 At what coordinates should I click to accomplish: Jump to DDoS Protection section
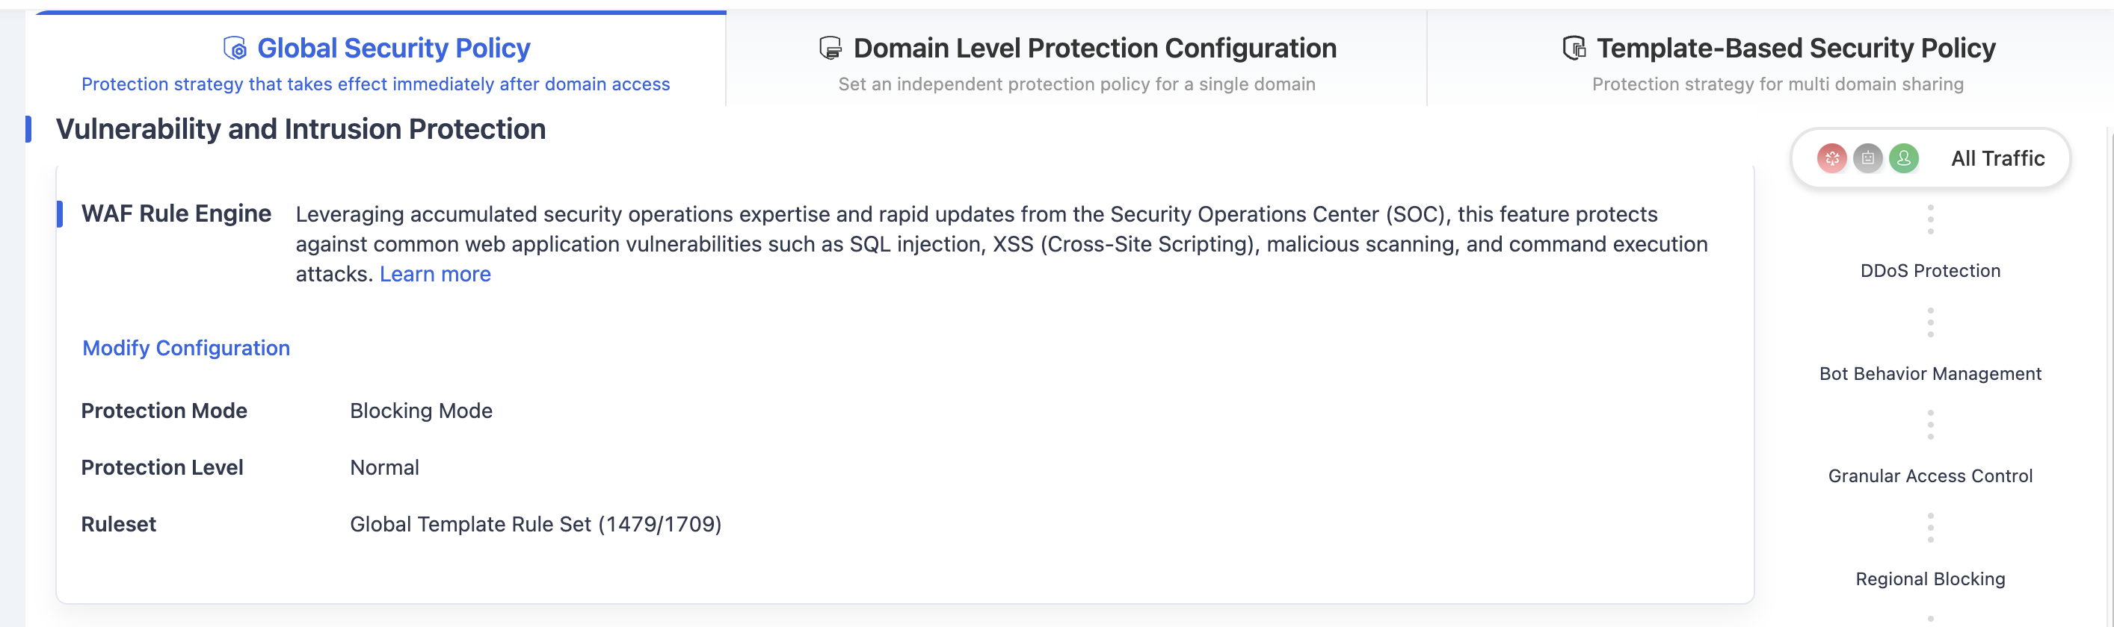point(1930,270)
